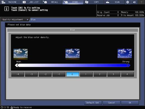Click the white left arrow of gradient bar
The height and width of the screenshot is (109, 145).
(x=17, y=65)
